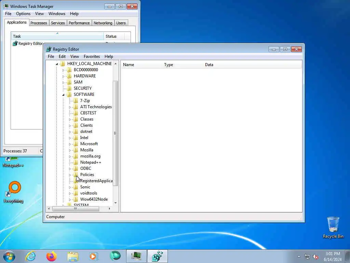Collapse the SOFTWARE key
Image resolution: width=350 pixels, height=263 pixels.
(x=63, y=95)
